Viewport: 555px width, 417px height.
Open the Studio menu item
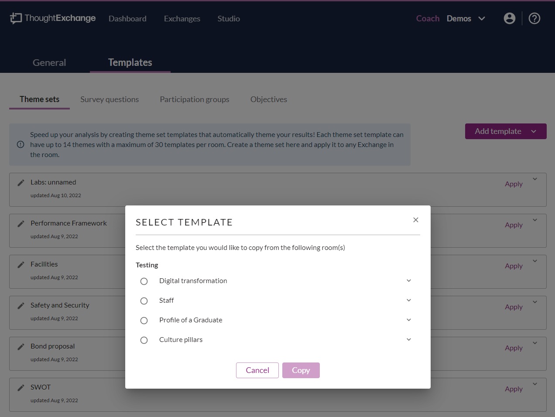pos(229,19)
